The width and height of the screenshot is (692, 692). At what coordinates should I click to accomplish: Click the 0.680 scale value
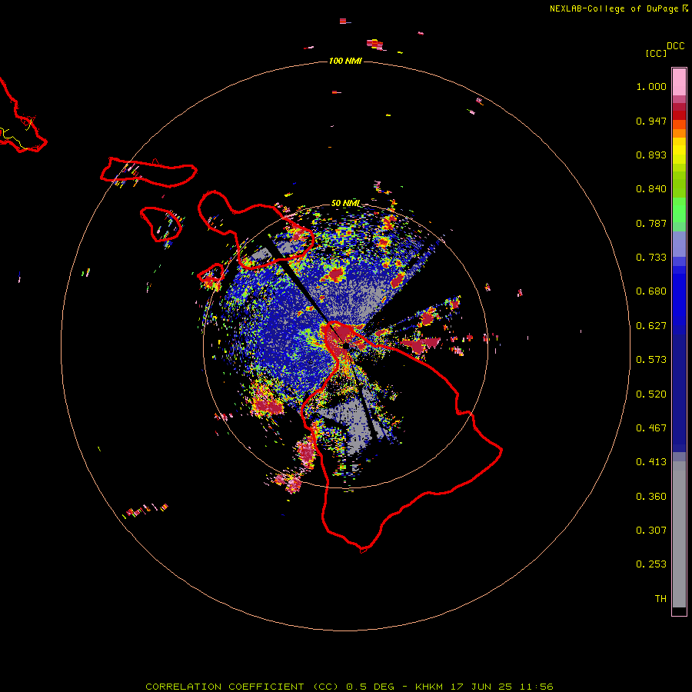651,291
